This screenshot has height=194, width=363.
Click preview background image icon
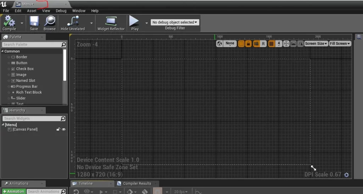[293, 44]
